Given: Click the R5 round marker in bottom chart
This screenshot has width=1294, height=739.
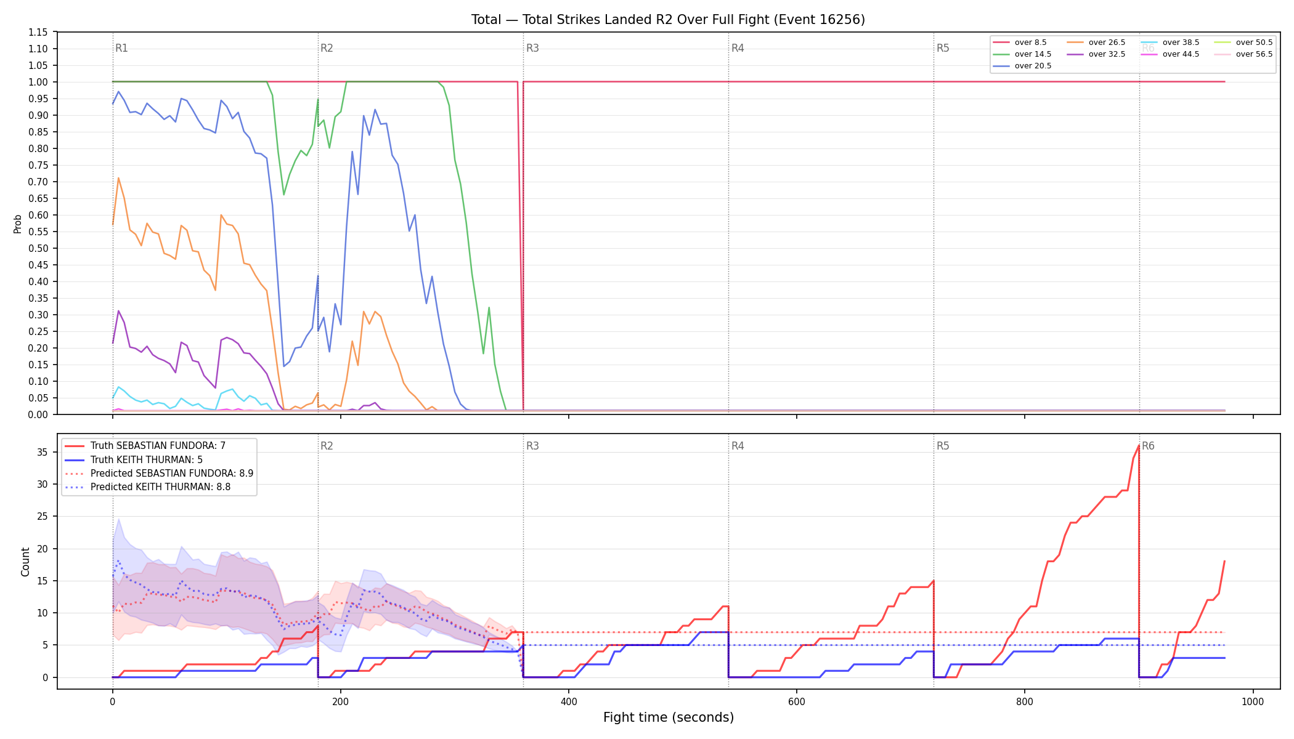Looking at the screenshot, I should tap(943, 446).
